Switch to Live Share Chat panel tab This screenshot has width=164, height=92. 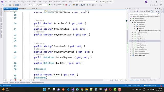(152, 80)
